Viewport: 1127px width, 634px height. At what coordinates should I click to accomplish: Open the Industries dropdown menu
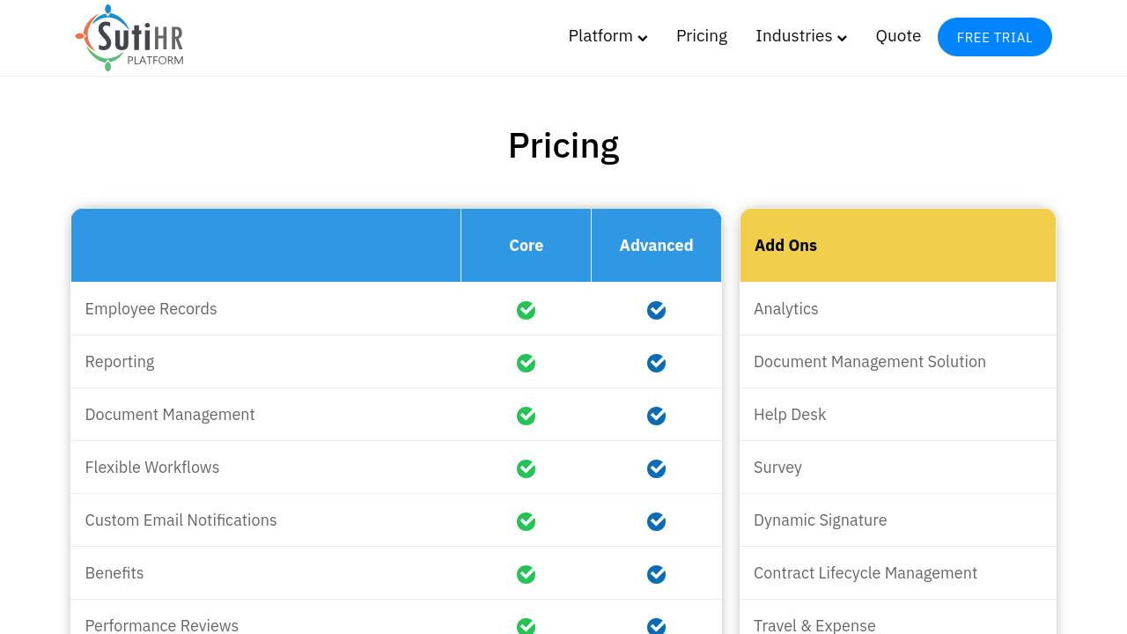tap(793, 36)
